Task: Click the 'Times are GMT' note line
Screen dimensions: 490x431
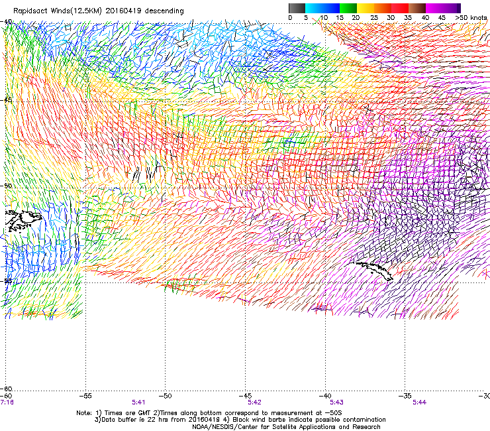Action: coord(209,413)
